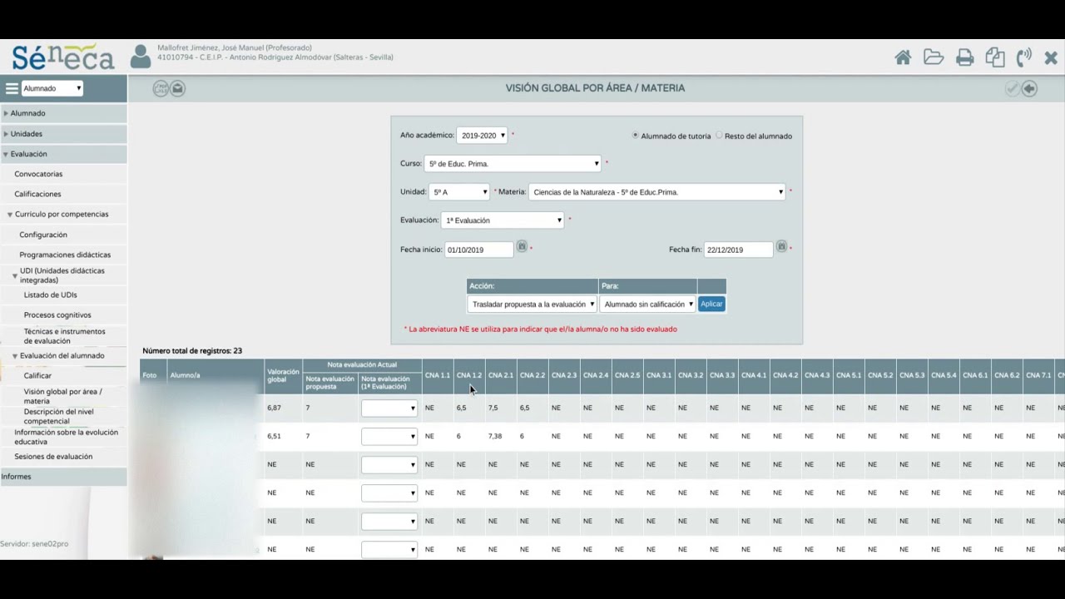This screenshot has width=1065, height=599.
Task: Open grade dropdown in row 6,87
Action: 389,408
